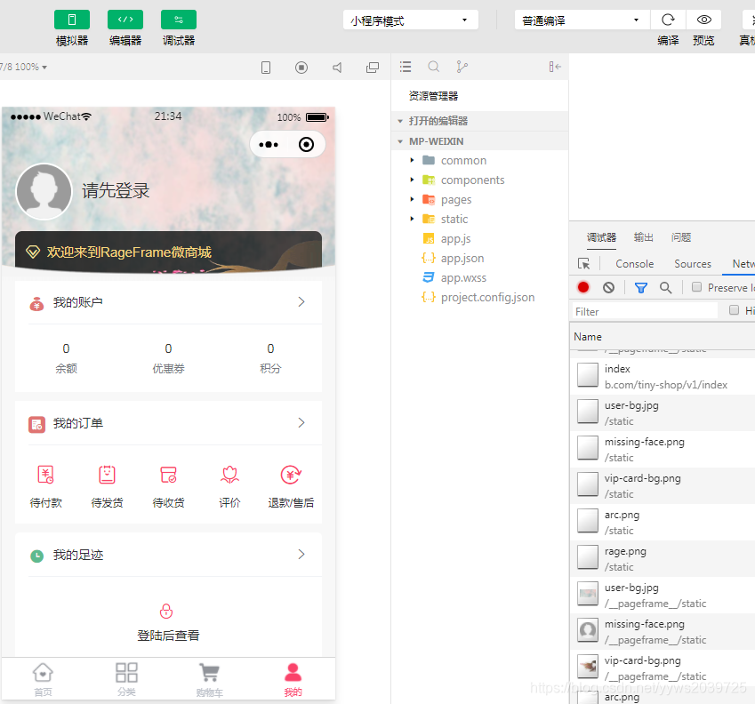The height and width of the screenshot is (704, 755).
Task: Click the detach window icon in simulator toolbar
Action: tap(373, 68)
